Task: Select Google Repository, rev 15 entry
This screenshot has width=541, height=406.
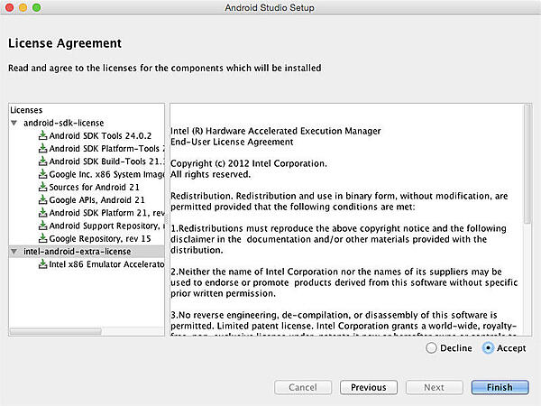Action: pyautogui.click(x=97, y=238)
